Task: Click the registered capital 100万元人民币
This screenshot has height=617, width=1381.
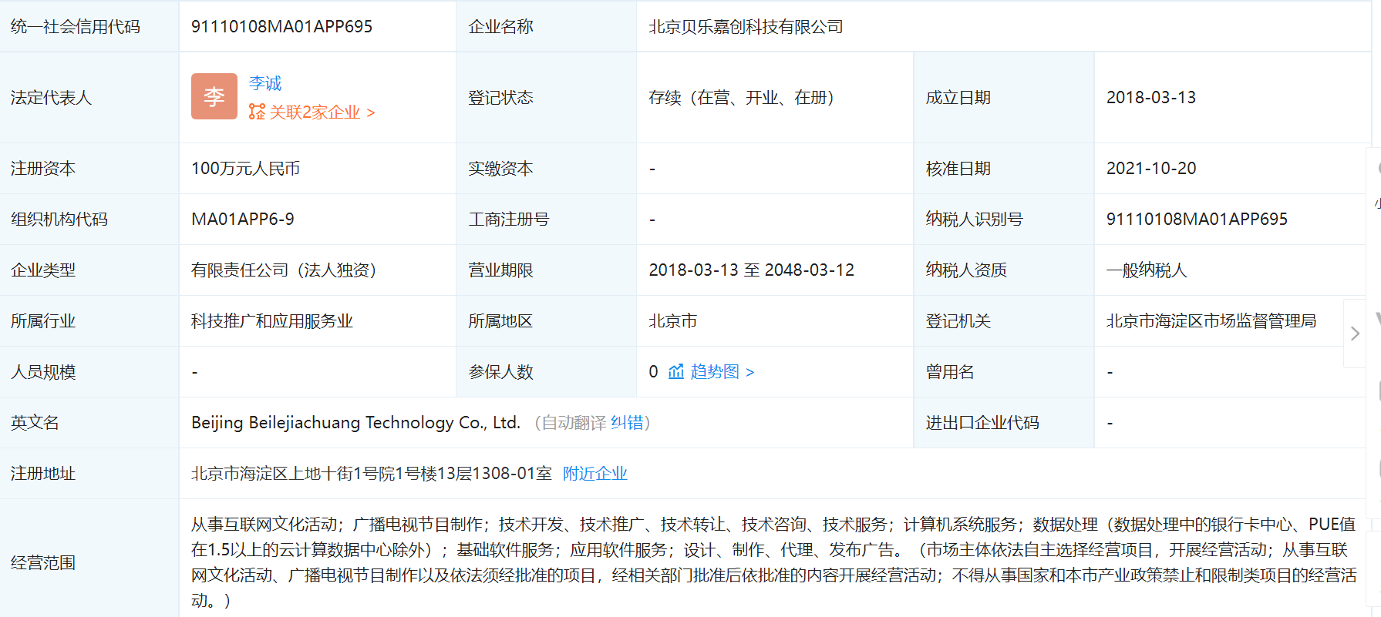Action: point(245,169)
